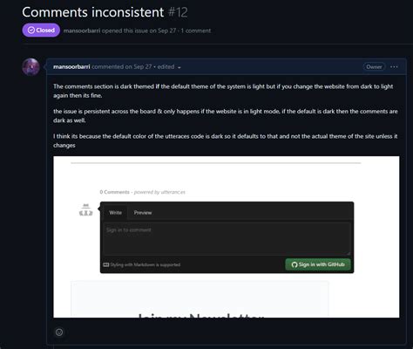The width and height of the screenshot is (413, 349).
Task: Click the 'Sign in to comment' text area
Action: [x=227, y=239]
